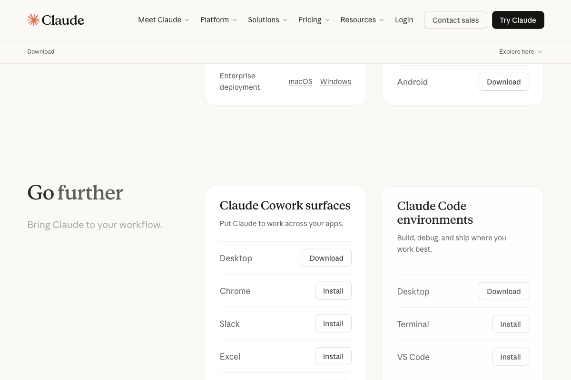
Task: Download the Android app
Action: pos(503,82)
